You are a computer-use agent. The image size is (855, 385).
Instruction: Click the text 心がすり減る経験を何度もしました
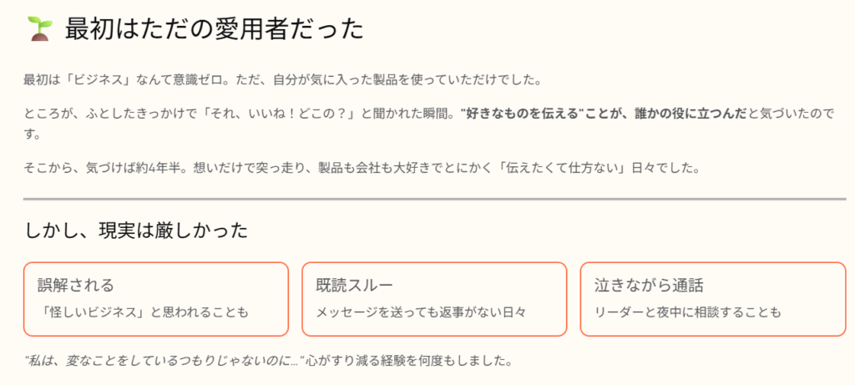407,362
